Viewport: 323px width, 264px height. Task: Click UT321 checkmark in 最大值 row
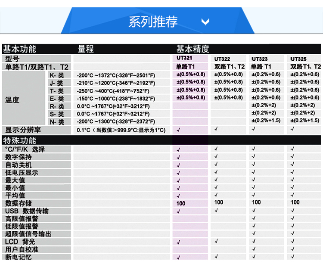click(178, 180)
